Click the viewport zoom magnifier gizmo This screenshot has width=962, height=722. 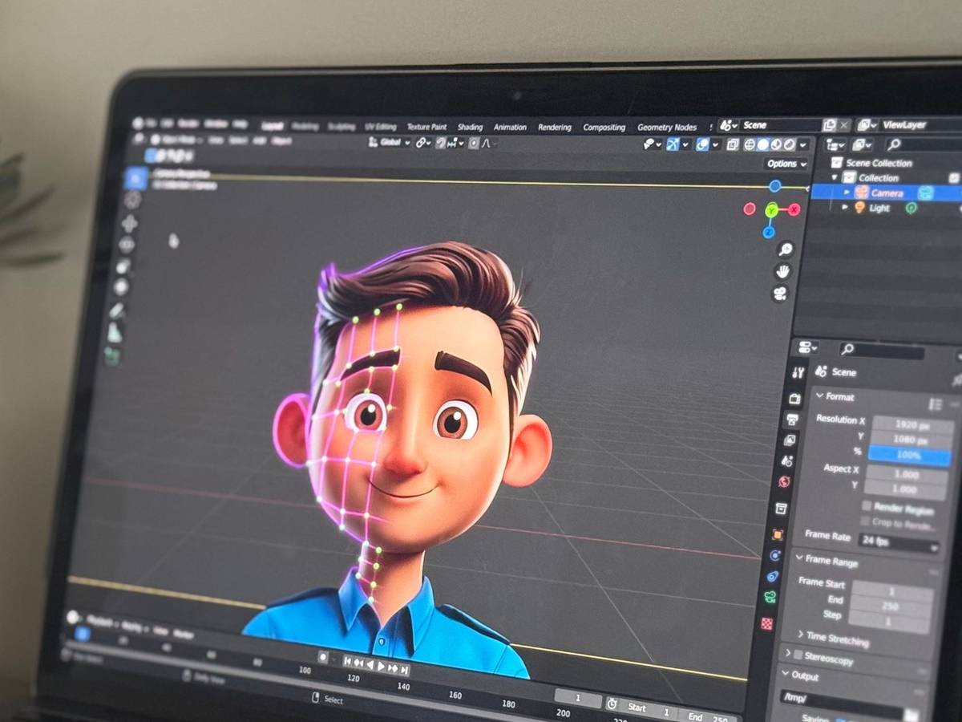(786, 249)
